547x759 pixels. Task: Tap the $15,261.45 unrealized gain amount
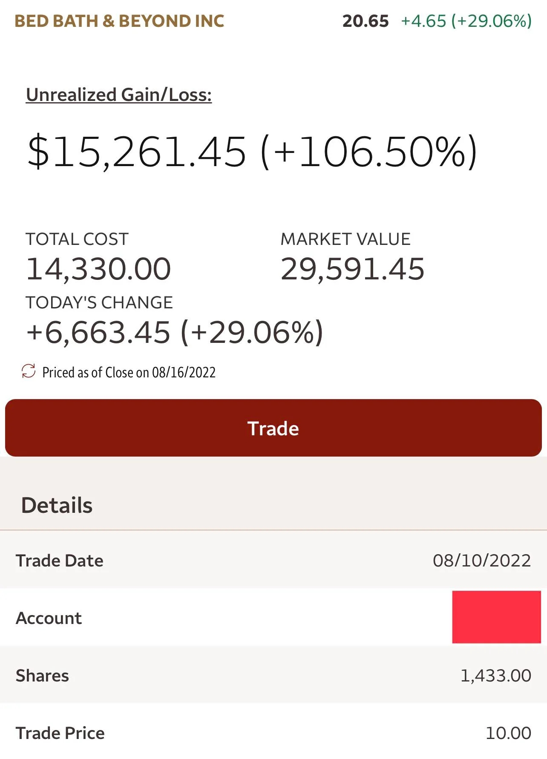pos(136,152)
